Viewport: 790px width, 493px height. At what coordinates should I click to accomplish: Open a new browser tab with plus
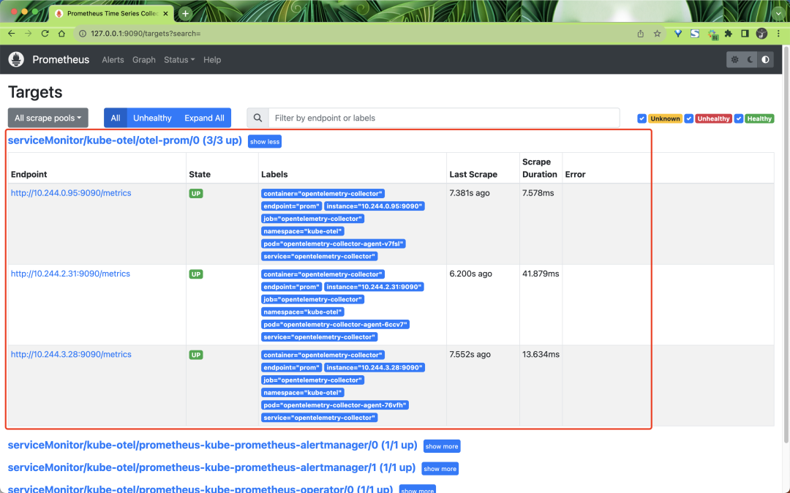185,14
